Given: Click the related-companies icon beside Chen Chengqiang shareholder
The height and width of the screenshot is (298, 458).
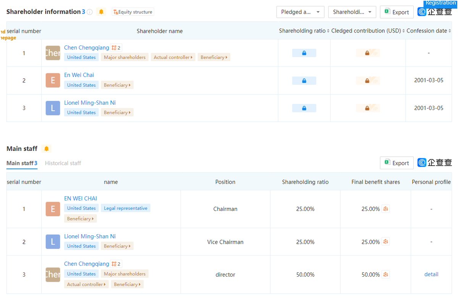Looking at the screenshot, I should click(116, 48).
